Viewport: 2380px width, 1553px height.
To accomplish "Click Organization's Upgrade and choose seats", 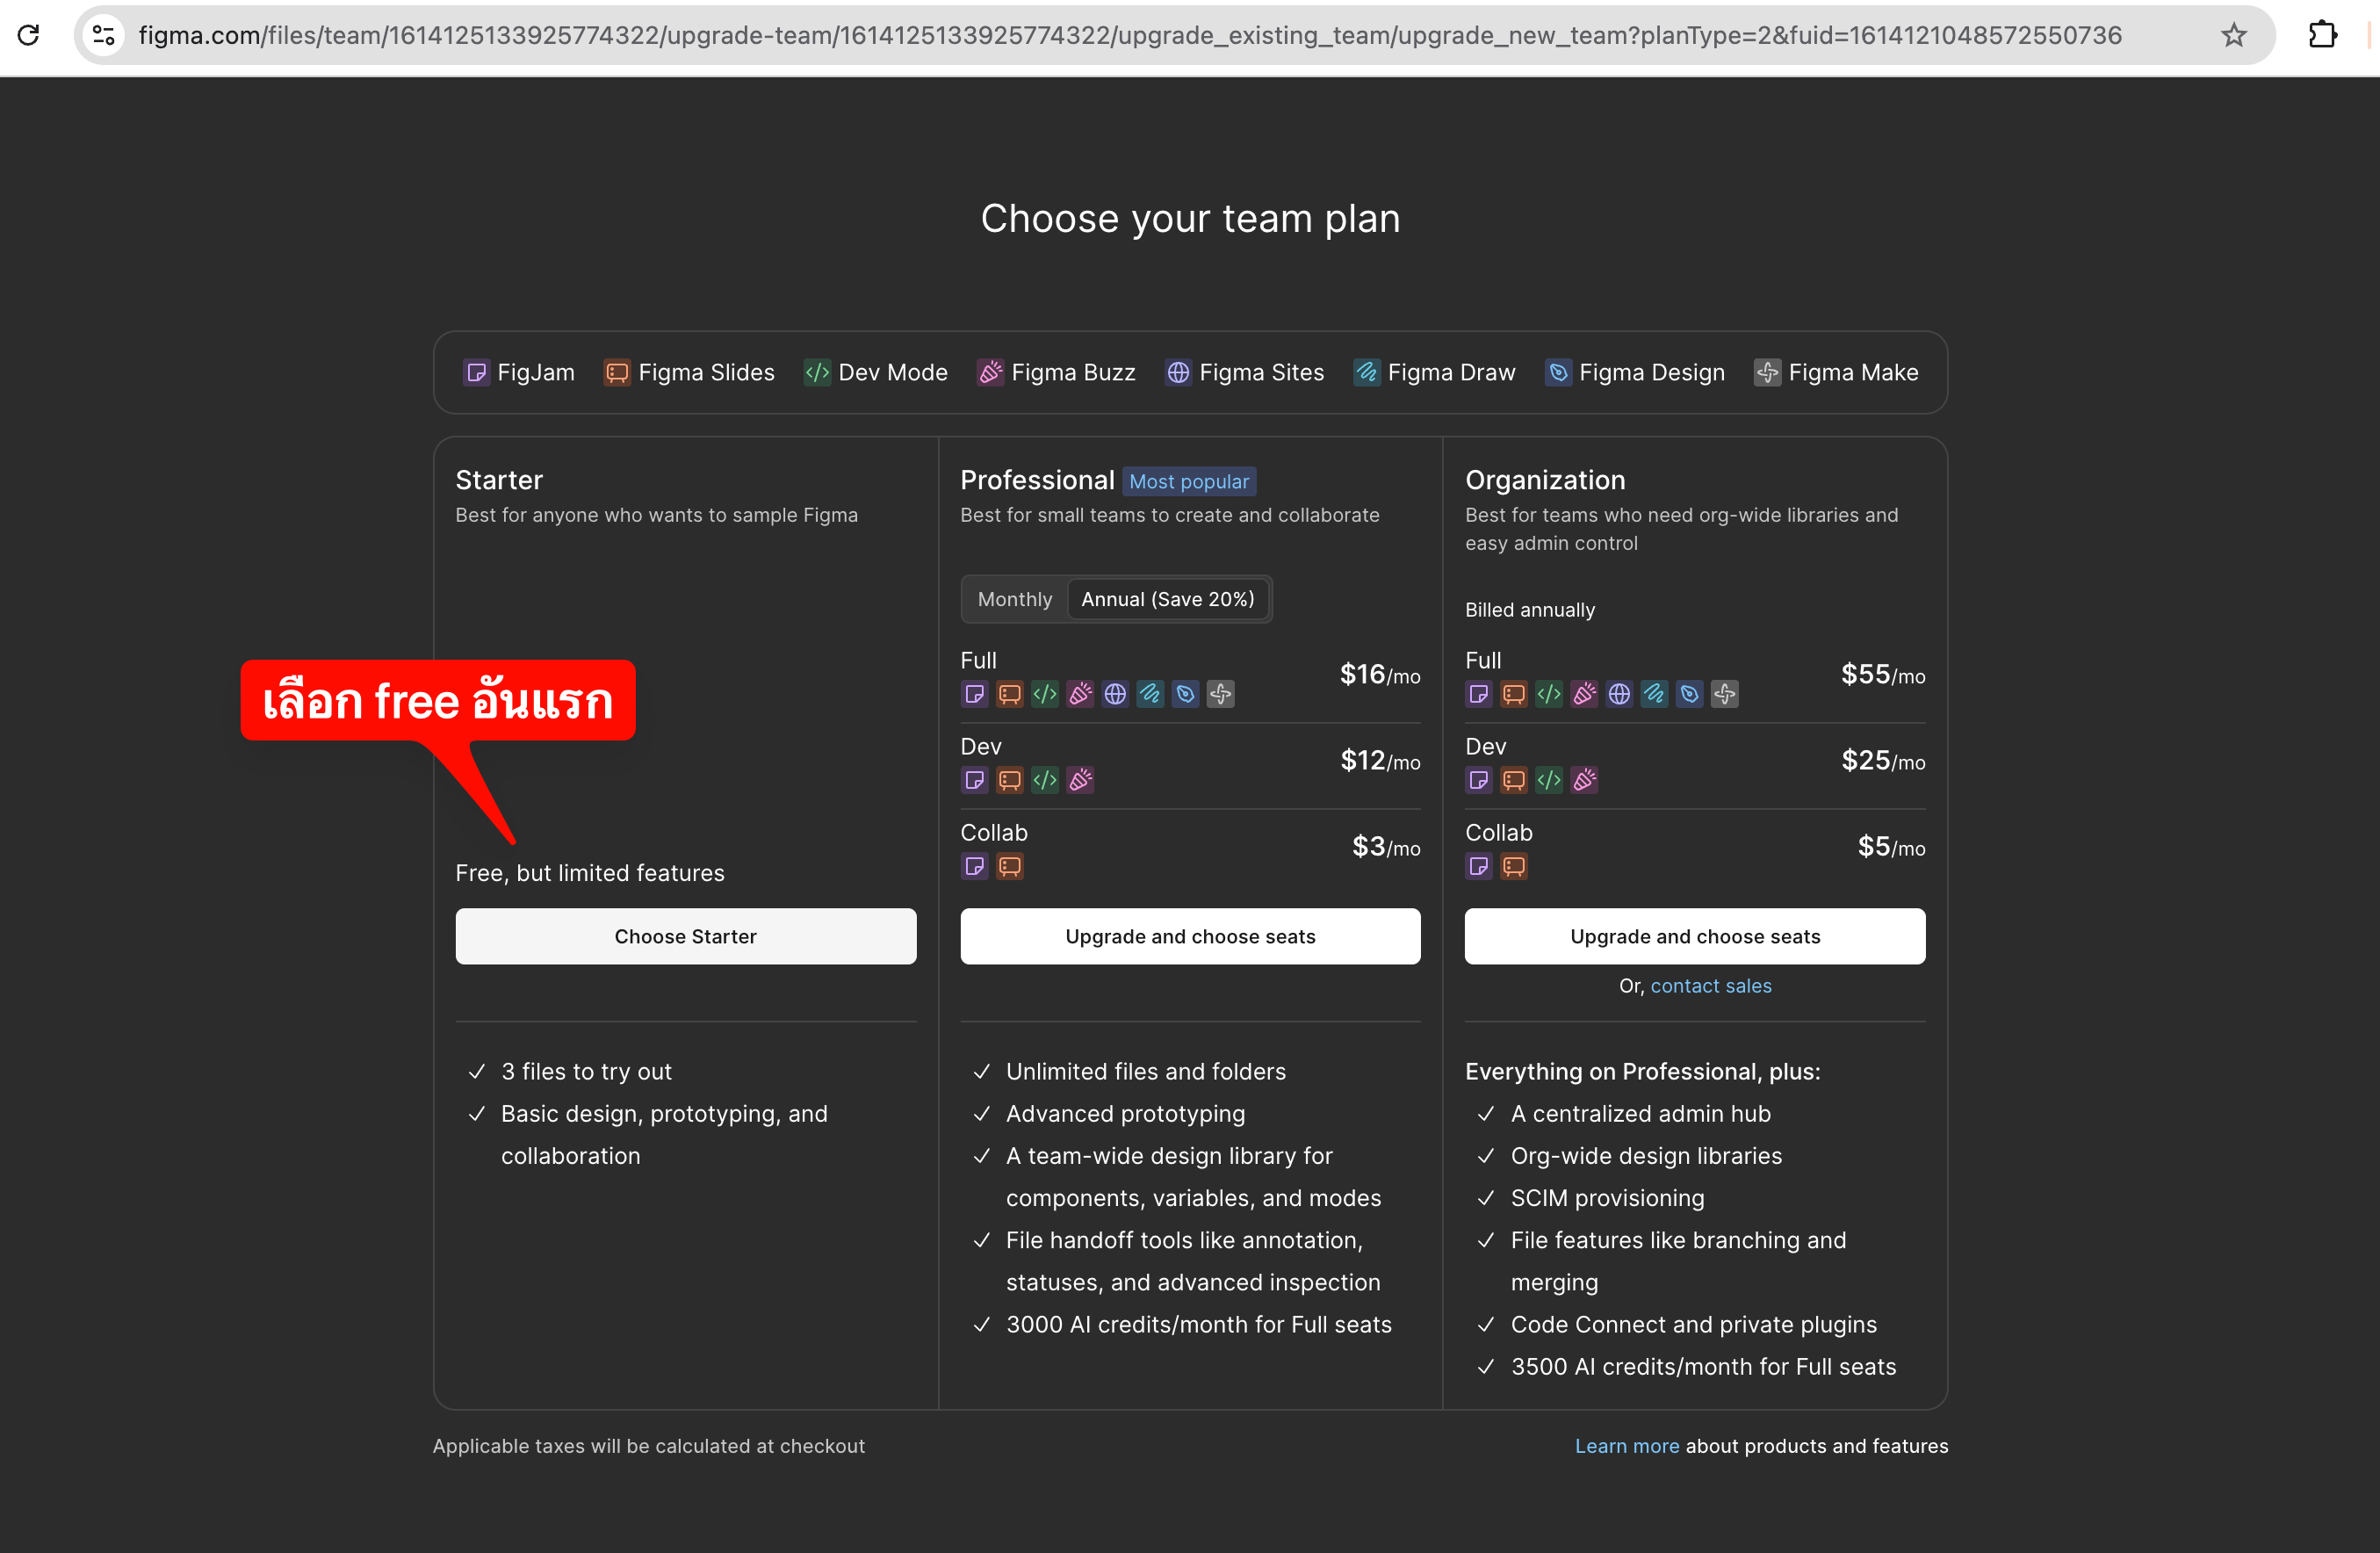I will [1694, 936].
